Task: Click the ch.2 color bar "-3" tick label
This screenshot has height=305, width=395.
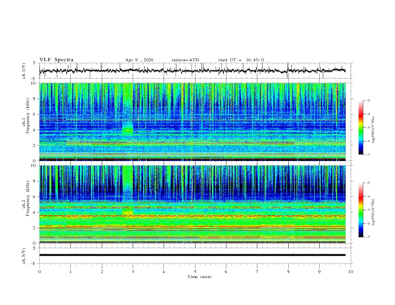Action: pos(368,183)
